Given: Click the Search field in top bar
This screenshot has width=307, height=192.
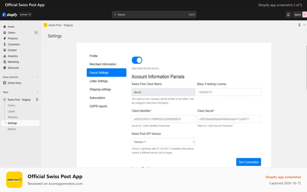Looking at the screenshot, I should (x=154, y=15).
